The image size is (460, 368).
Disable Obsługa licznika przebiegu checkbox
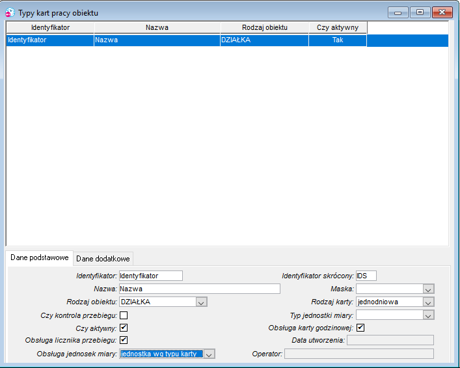pos(124,340)
